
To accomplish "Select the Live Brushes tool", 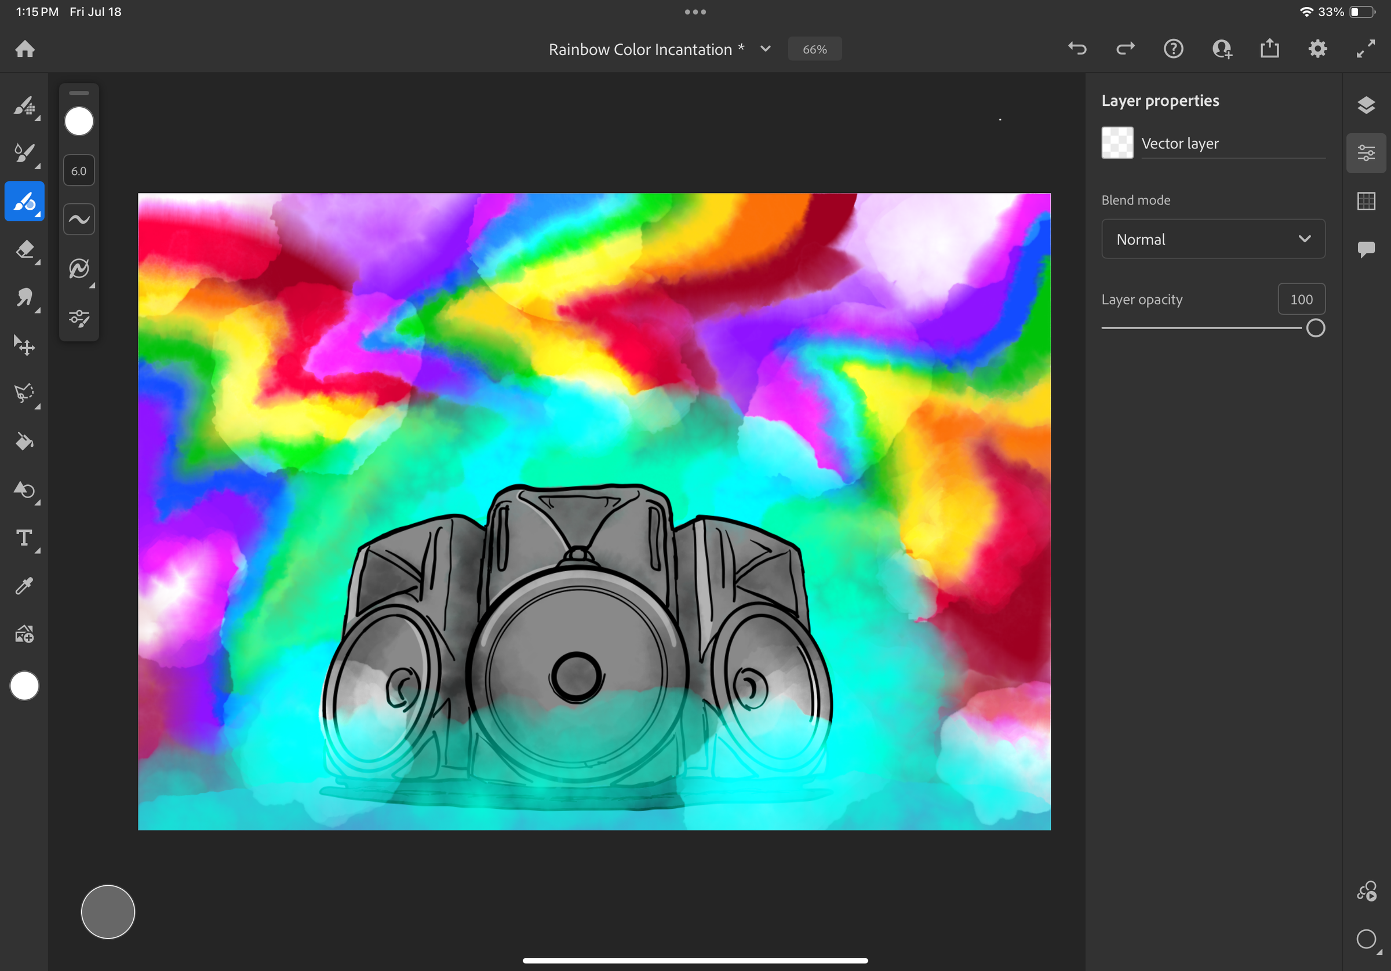I will [x=25, y=154].
